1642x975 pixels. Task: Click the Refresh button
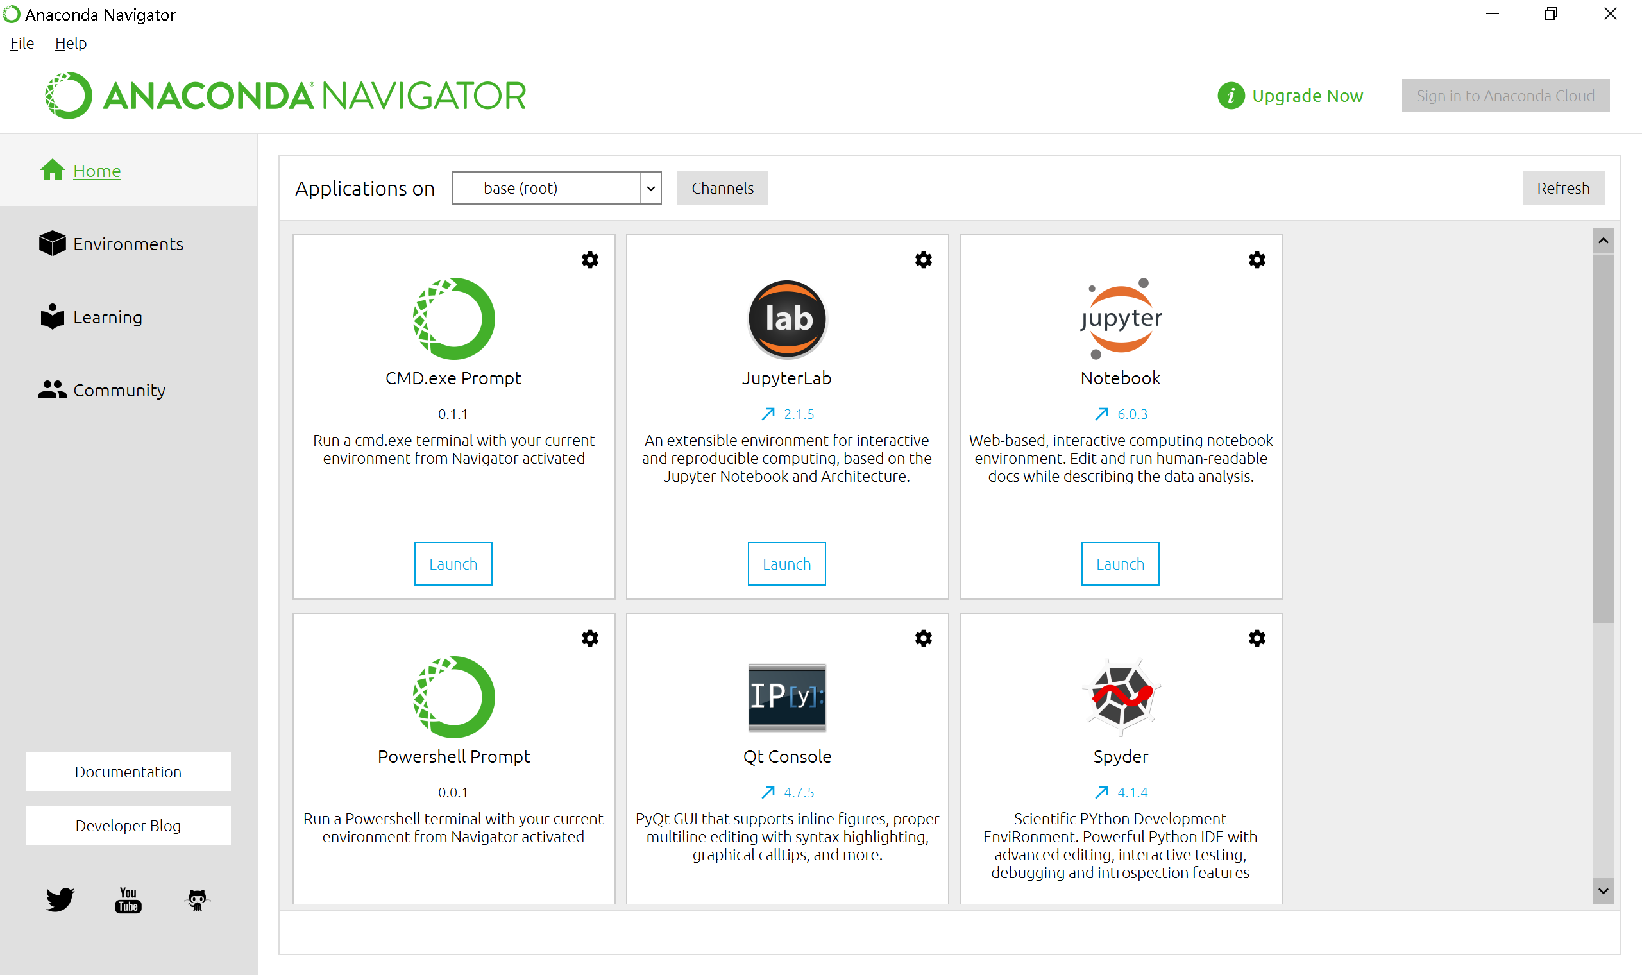tap(1562, 189)
